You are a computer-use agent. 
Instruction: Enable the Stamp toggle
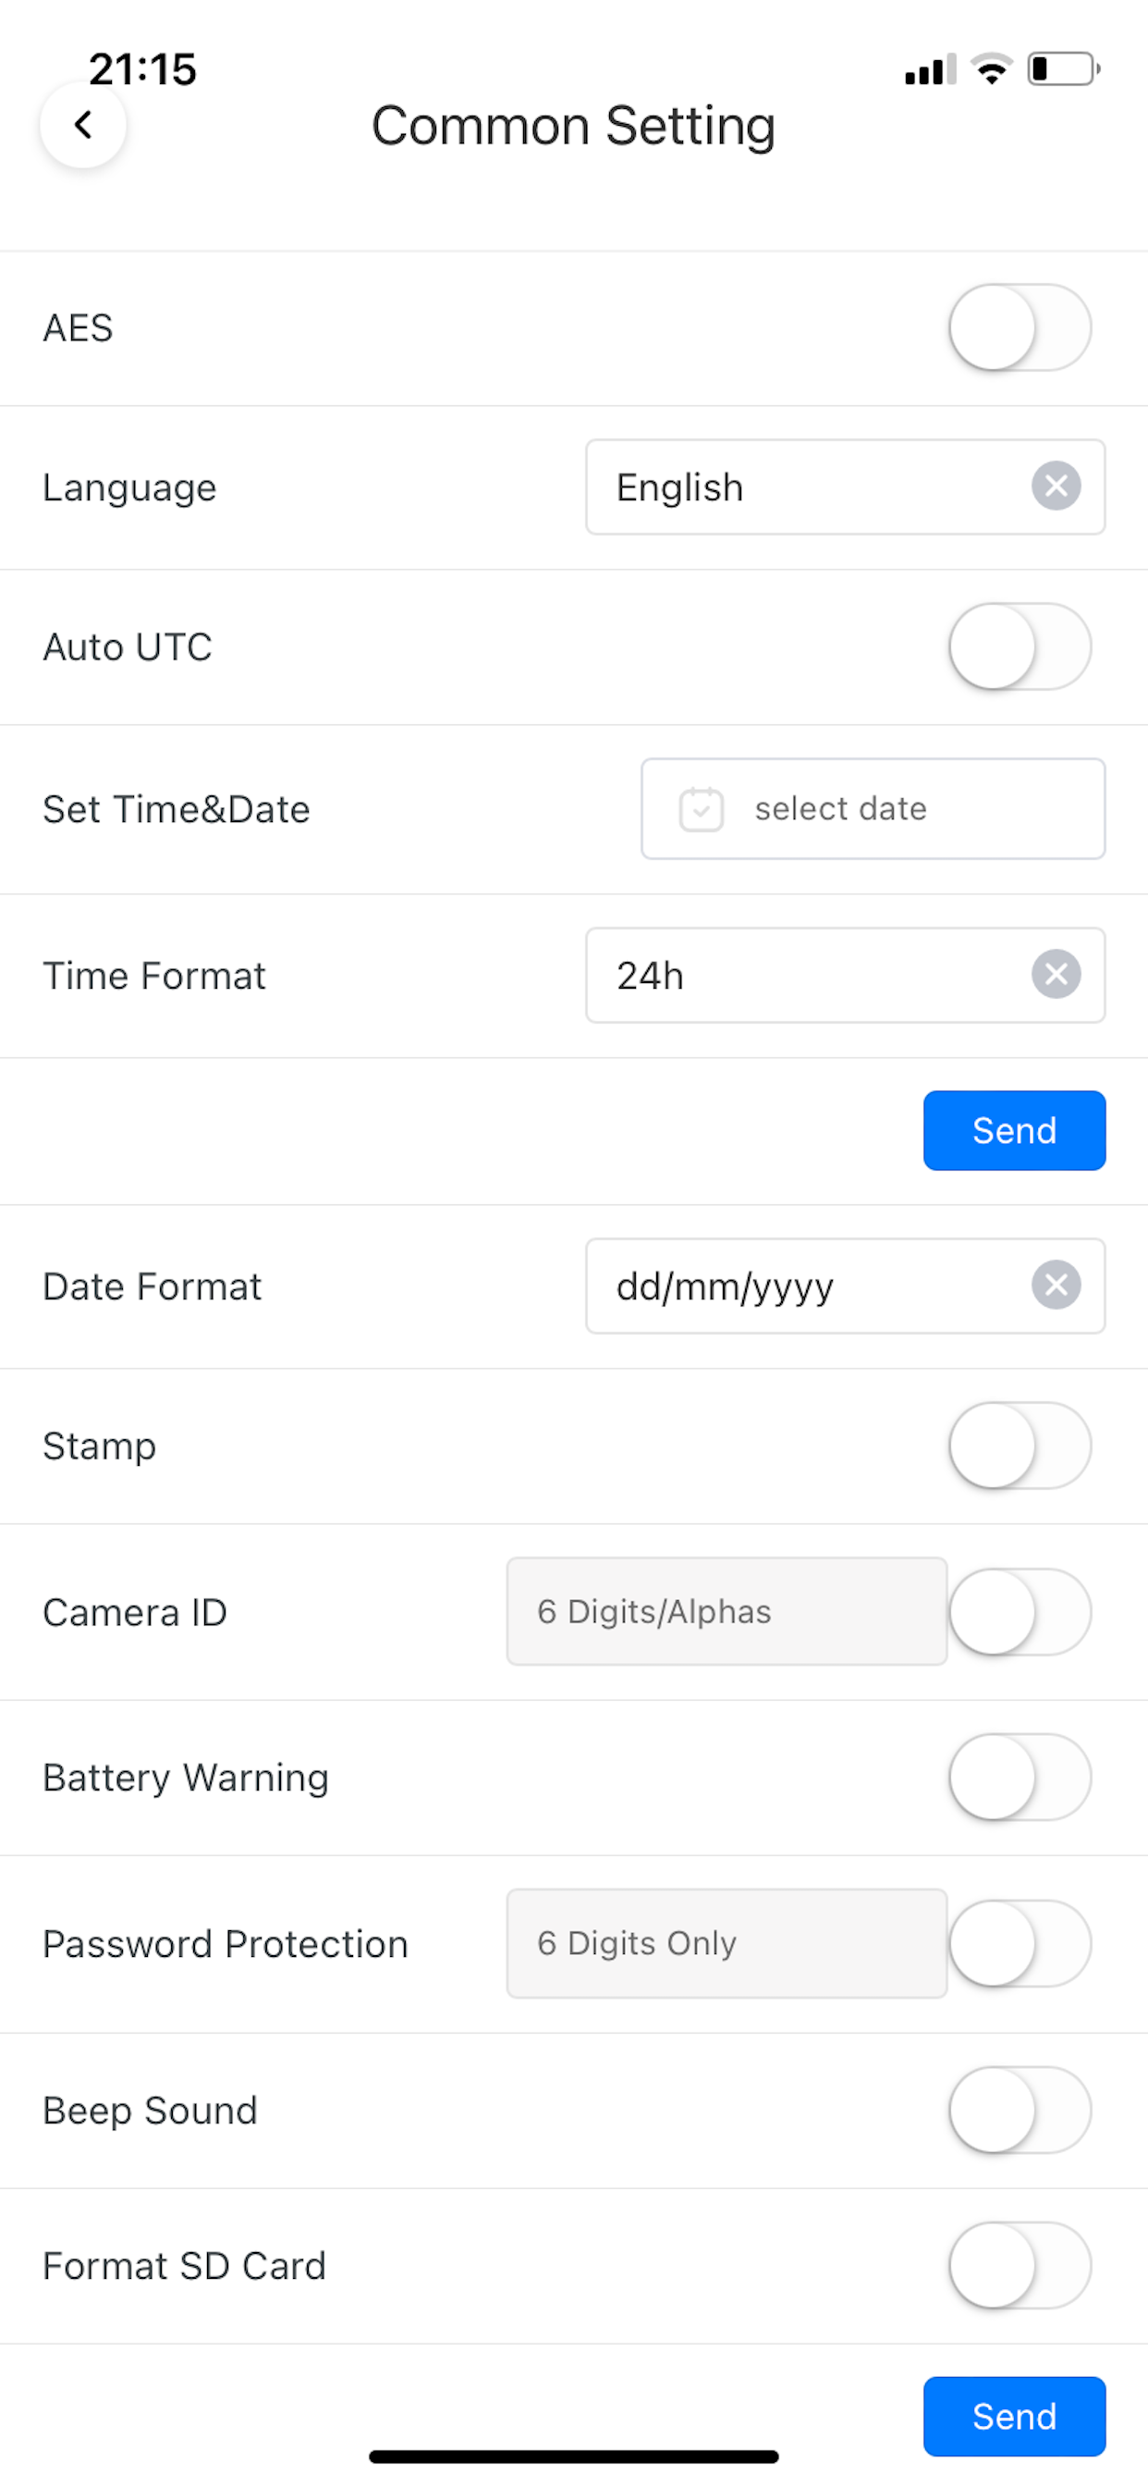[1020, 1446]
